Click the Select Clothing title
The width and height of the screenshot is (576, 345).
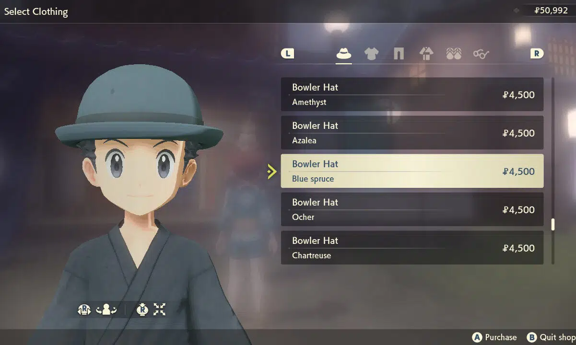pos(36,11)
